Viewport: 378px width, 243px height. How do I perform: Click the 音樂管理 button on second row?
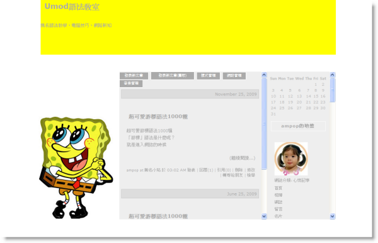pos(131,83)
